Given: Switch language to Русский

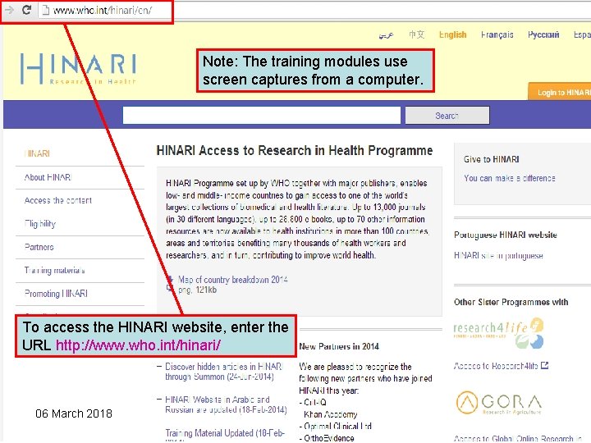Looking at the screenshot, I should click(x=543, y=34).
